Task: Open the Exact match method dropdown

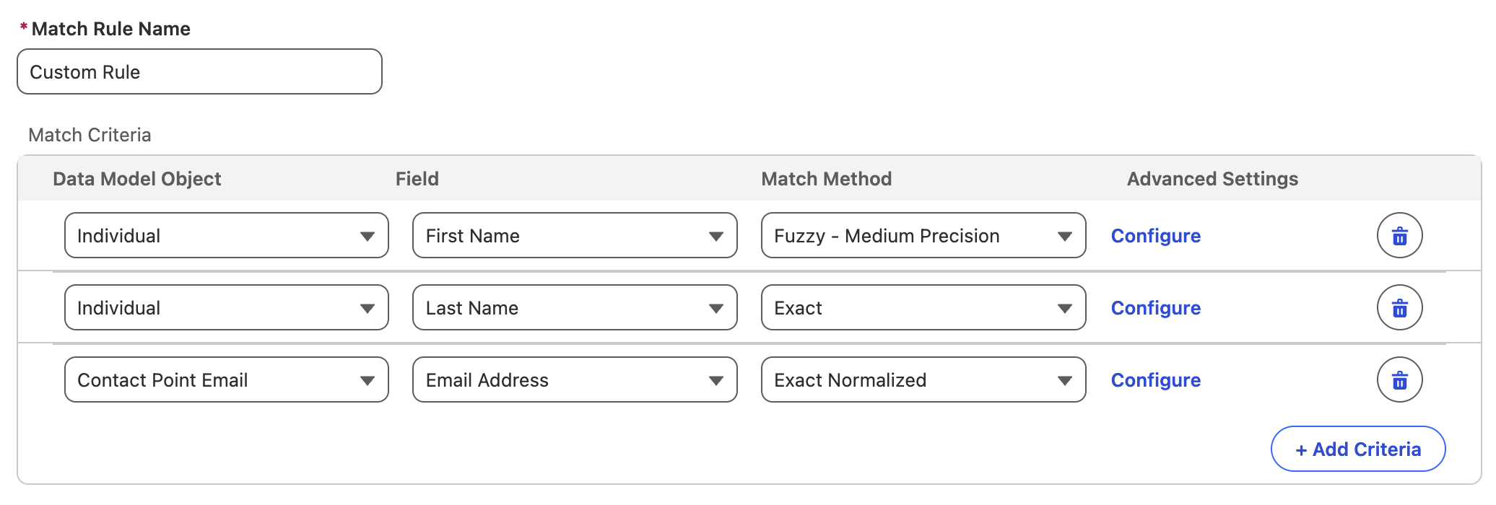Action: coord(923,308)
